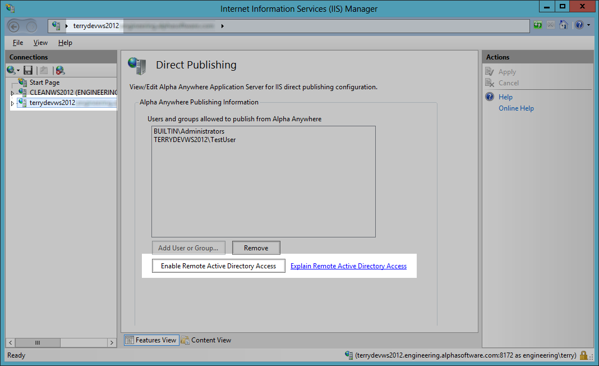Image resolution: width=599 pixels, height=366 pixels.
Task: Click the Direct Publishing heading
Action: (196, 65)
